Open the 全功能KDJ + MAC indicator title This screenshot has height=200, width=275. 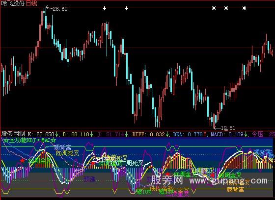30,140
